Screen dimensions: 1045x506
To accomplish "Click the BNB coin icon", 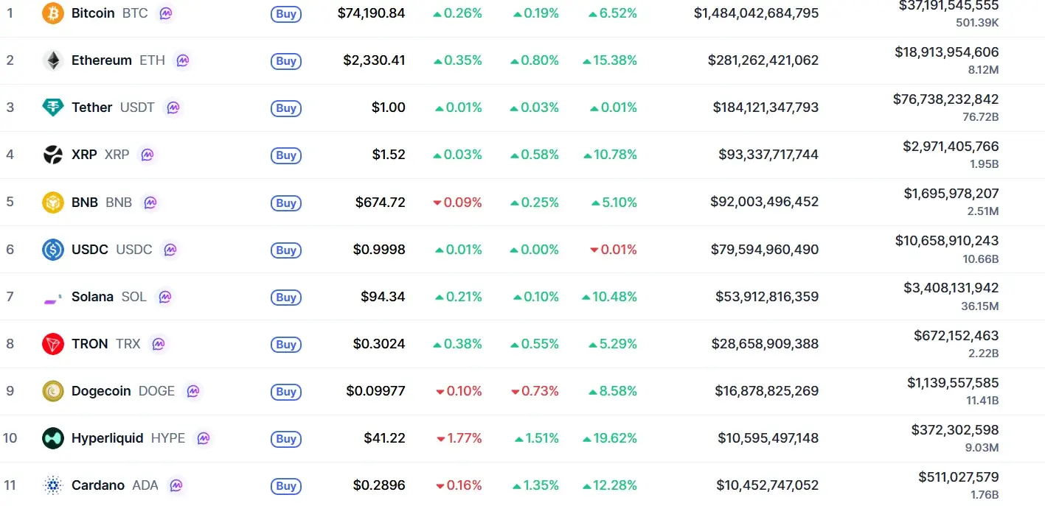I will pos(52,202).
